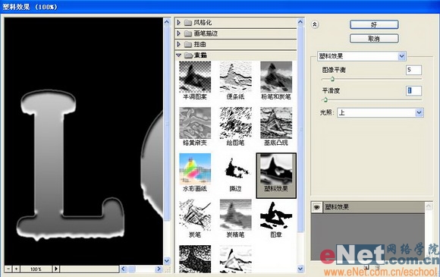440x277 pixels.
Task: Adjust the 图像平衡 slider handle
Action: tap(332, 79)
